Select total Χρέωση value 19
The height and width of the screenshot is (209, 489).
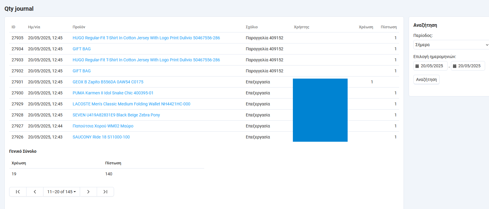(x=14, y=174)
